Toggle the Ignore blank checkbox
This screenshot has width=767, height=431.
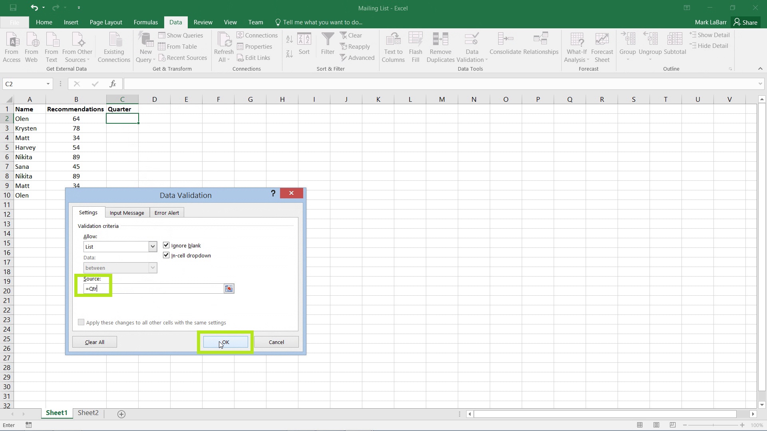click(x=166, y=245)
